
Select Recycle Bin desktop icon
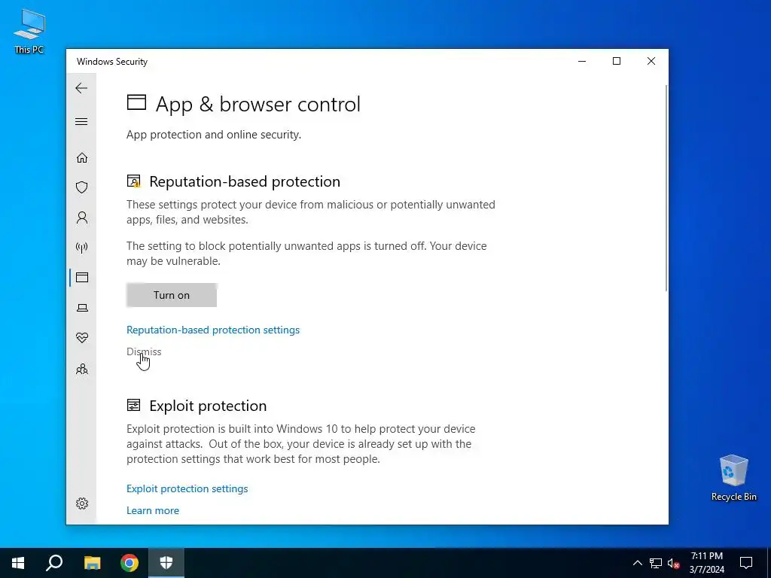tap(733, 478)
